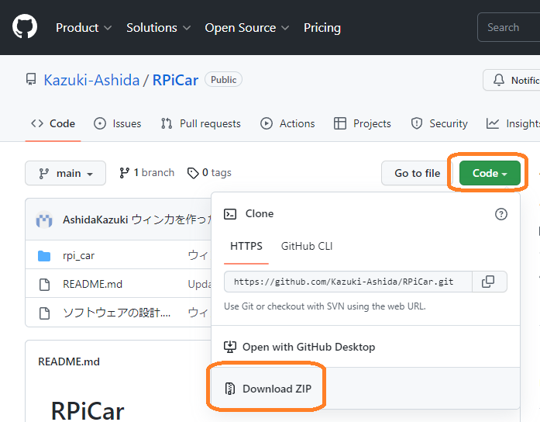
Task: Select the GitHub CLI clone tab
Action: pyautogui.click(x=307, y=246)
